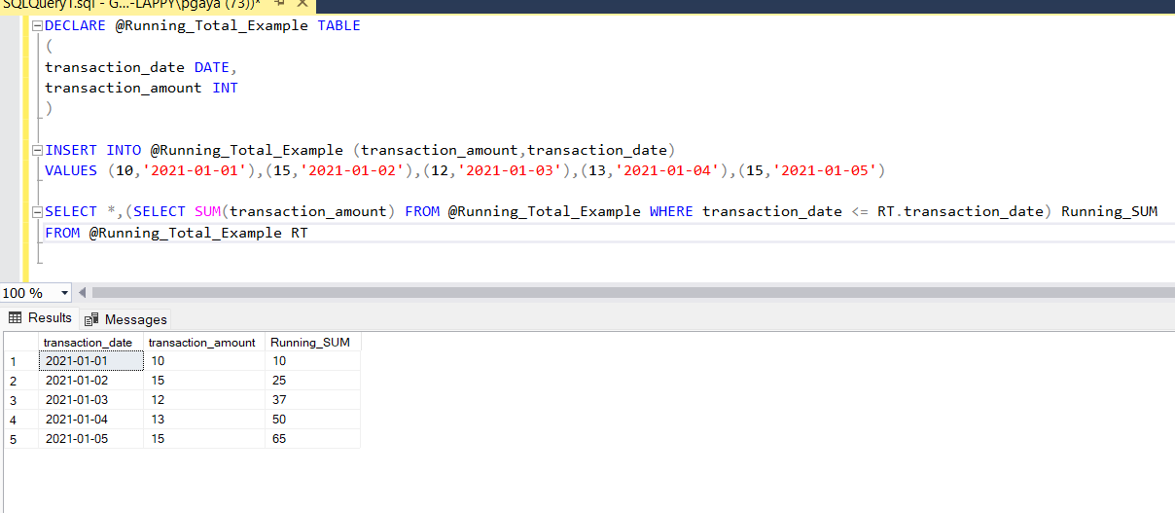Screen dimensions: 1175x513
Task: Close the SQLQuery1.sql query tab
Action: point(302,4)
